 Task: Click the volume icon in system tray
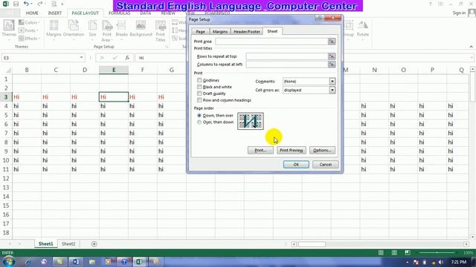pos(441,262)
